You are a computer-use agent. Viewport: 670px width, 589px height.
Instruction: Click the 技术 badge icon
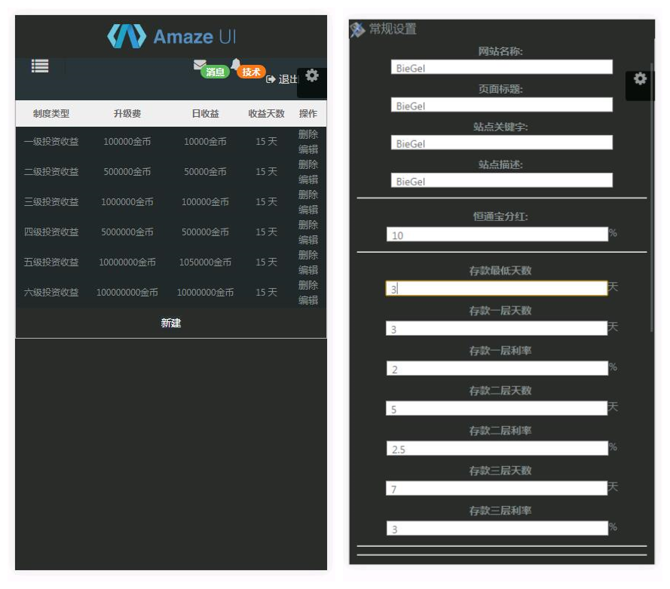pyautogui.click(x=250, y=72)
